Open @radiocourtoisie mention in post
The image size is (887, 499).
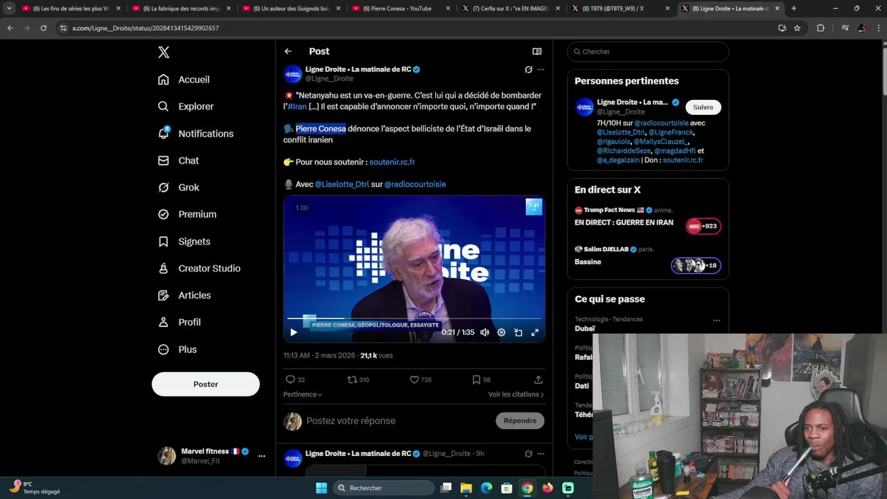pyautogui.click(x=415, y=184)
